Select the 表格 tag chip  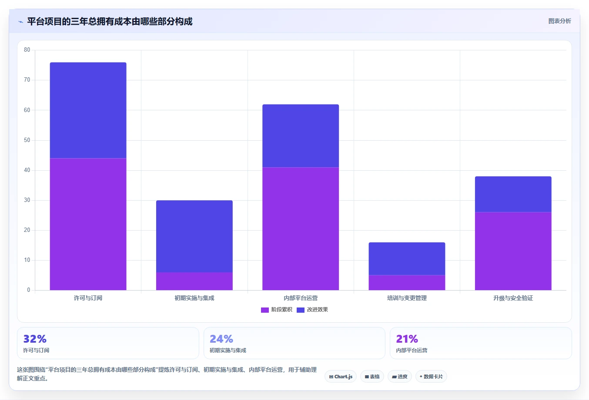tap(372, 377)
